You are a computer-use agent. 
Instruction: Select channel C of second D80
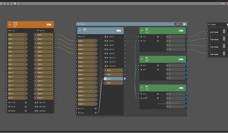pos(176,74)
